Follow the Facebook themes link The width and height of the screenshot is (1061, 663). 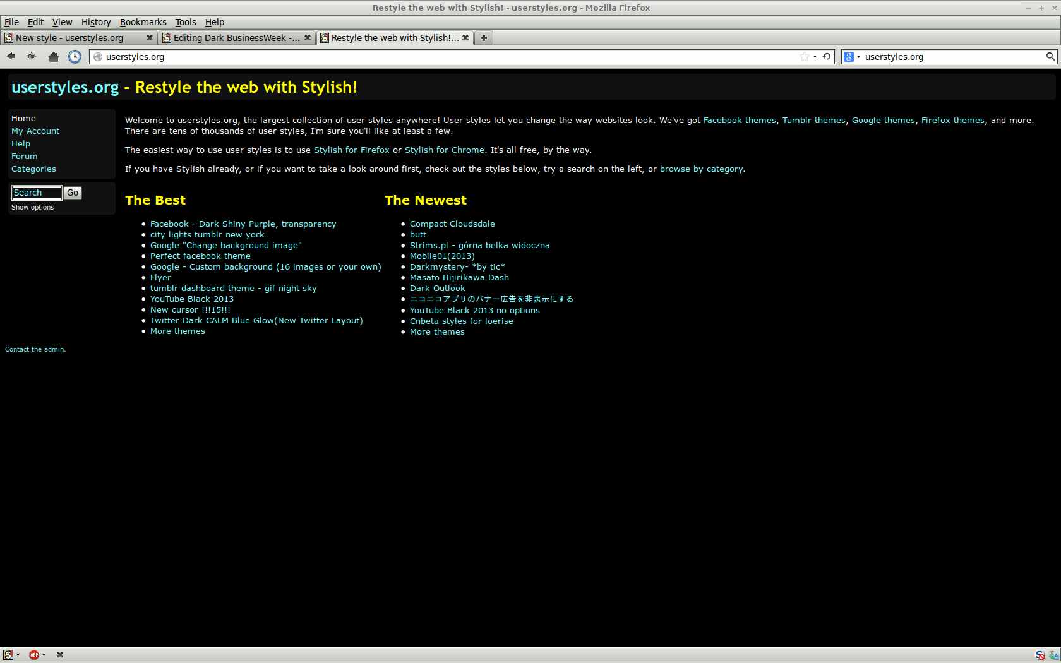(x=740, y=121)
